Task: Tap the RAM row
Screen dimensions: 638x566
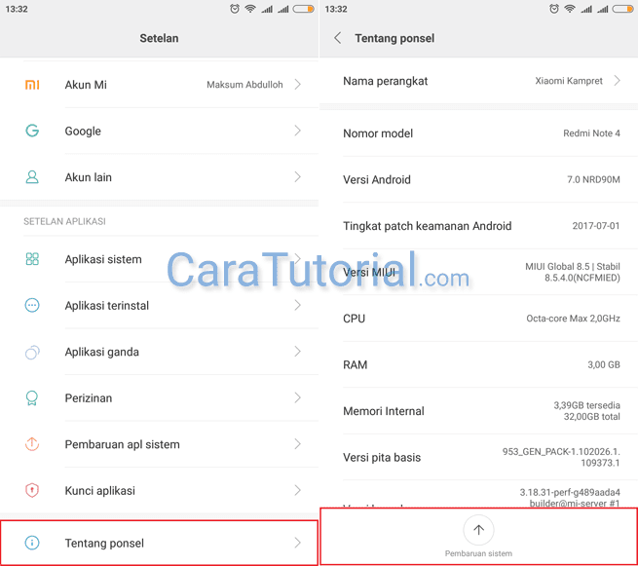Action: 479,364
